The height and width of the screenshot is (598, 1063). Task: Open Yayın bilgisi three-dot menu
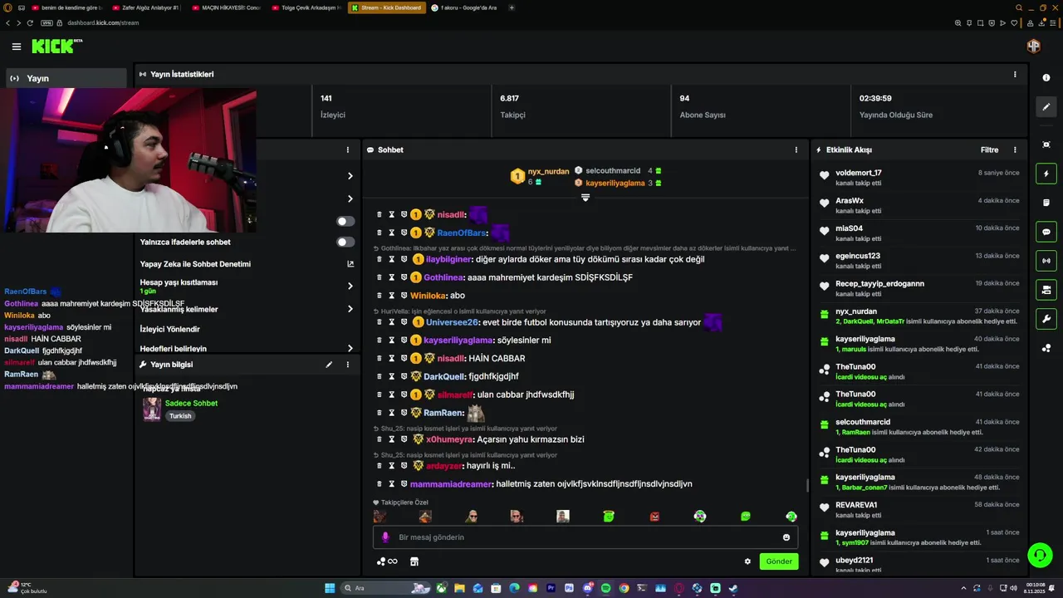tap(348, 365)
